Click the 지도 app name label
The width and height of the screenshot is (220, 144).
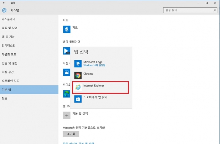(x=75, y=27)
